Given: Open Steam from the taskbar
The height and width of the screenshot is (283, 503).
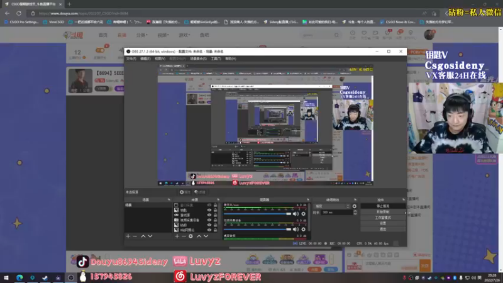Looking at the screenshot, I should tap(45, 277).
